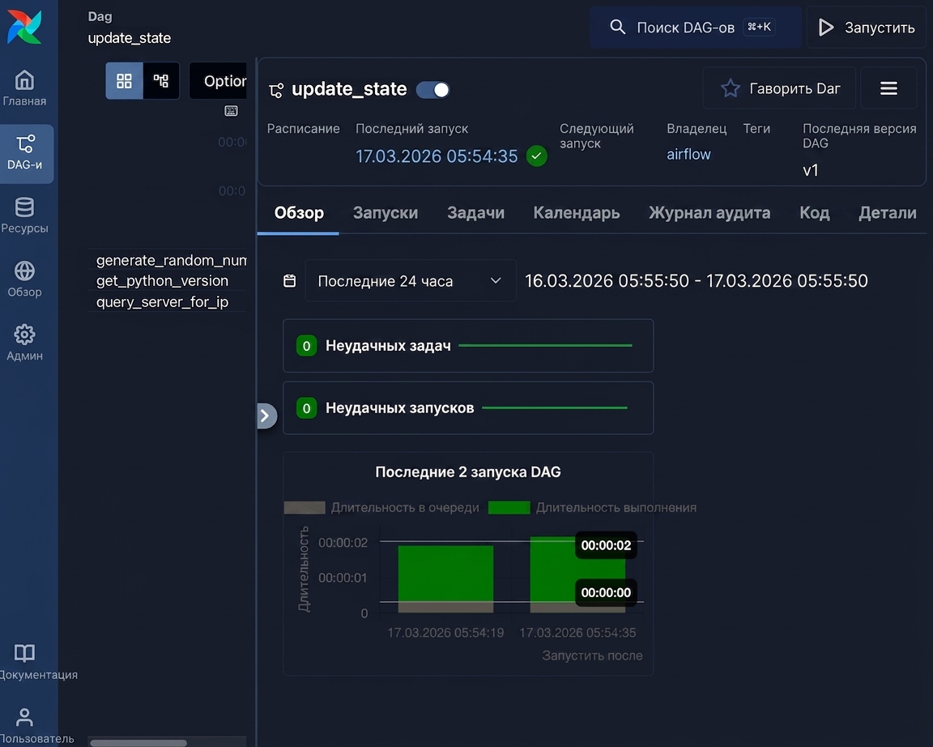
Task: Click the horizontal scrollbar under task list
Action: (138, 742)
